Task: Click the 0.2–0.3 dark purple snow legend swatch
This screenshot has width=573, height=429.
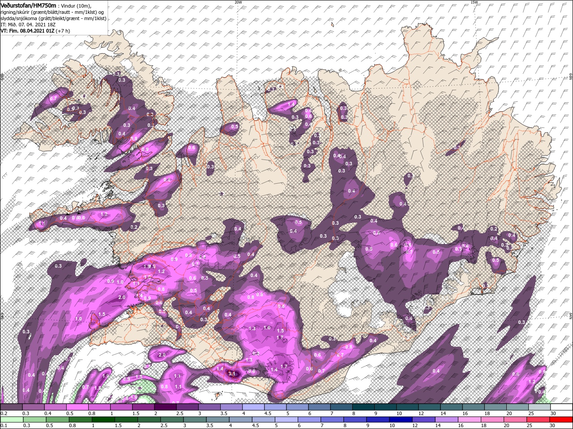Action: (x=11, y=407)
